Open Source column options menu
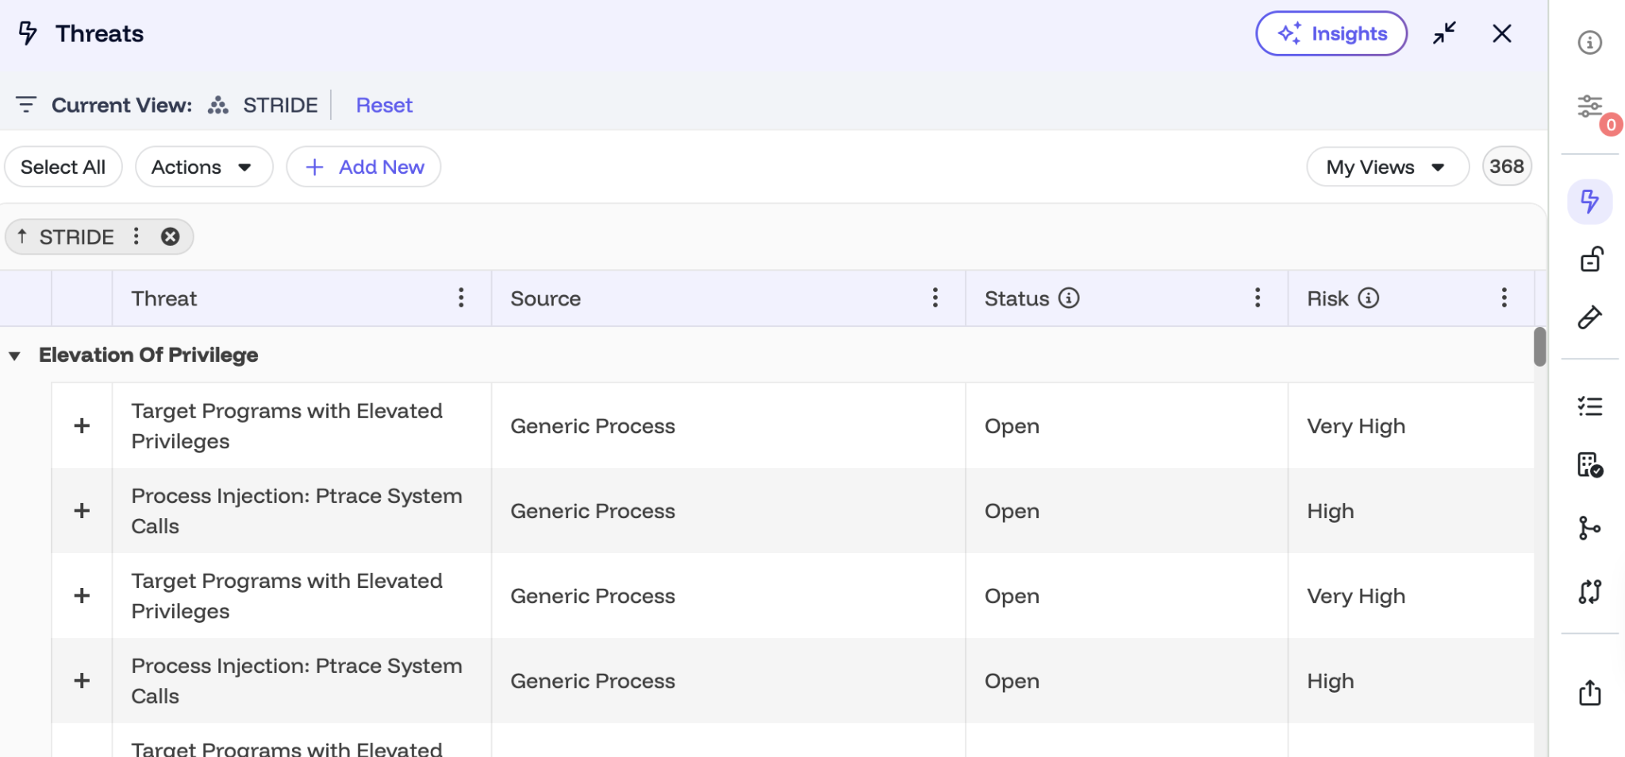1625x757 pixels. coord(935,298)
